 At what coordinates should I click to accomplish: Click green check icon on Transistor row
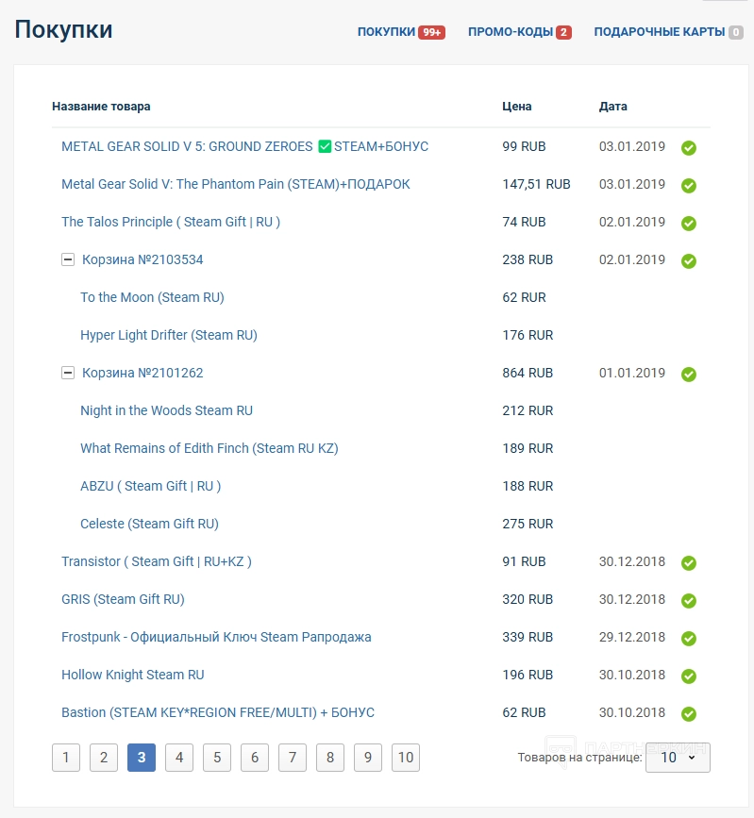(688, 563)
